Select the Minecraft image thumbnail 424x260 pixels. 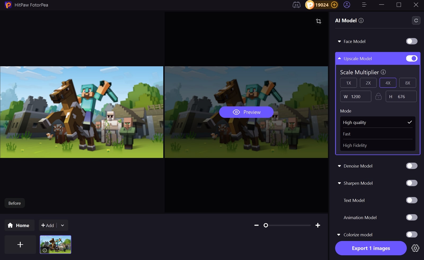pyautogui.click(x=55, y=244)
